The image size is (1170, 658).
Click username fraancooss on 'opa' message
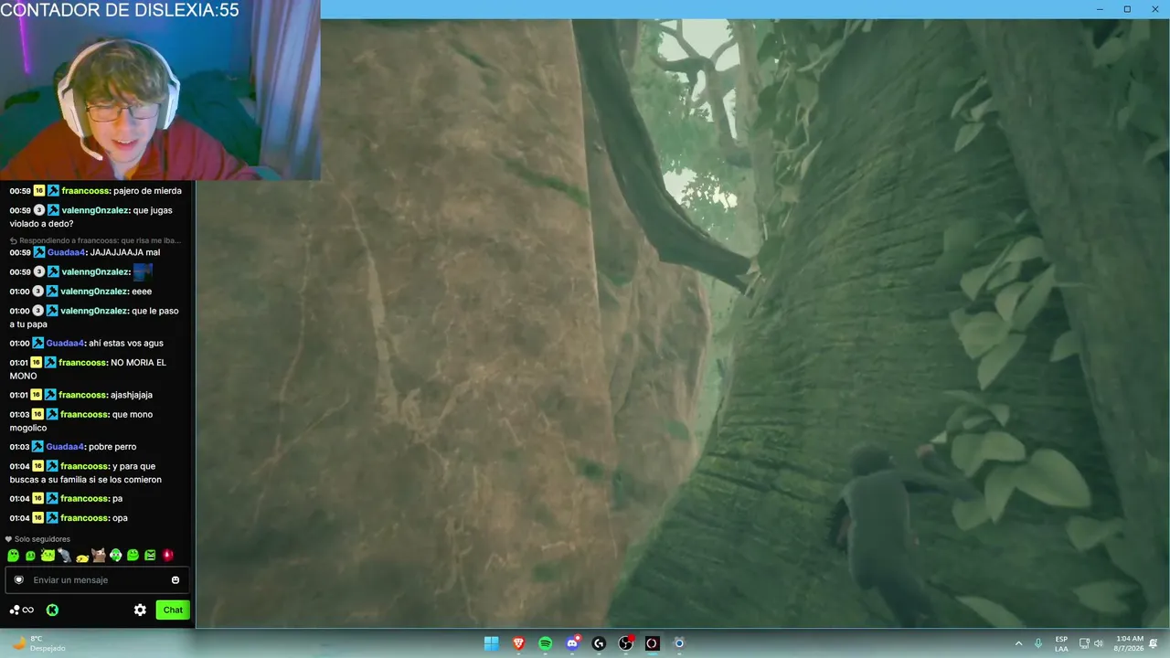pyautogui.click(x=84, y=518)
